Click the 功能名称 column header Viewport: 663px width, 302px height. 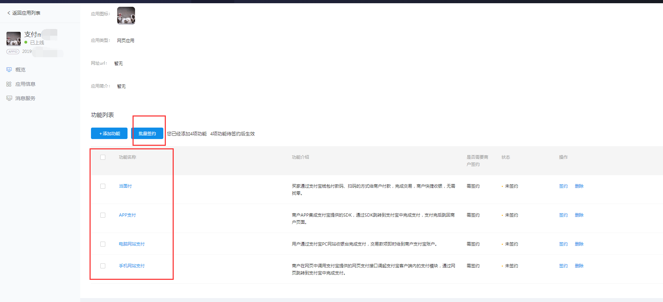[x=128, y=157]
